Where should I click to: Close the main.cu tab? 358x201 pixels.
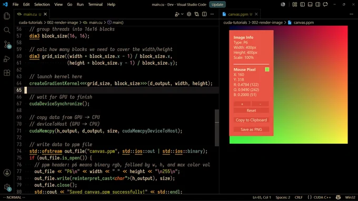click(45, 14)
